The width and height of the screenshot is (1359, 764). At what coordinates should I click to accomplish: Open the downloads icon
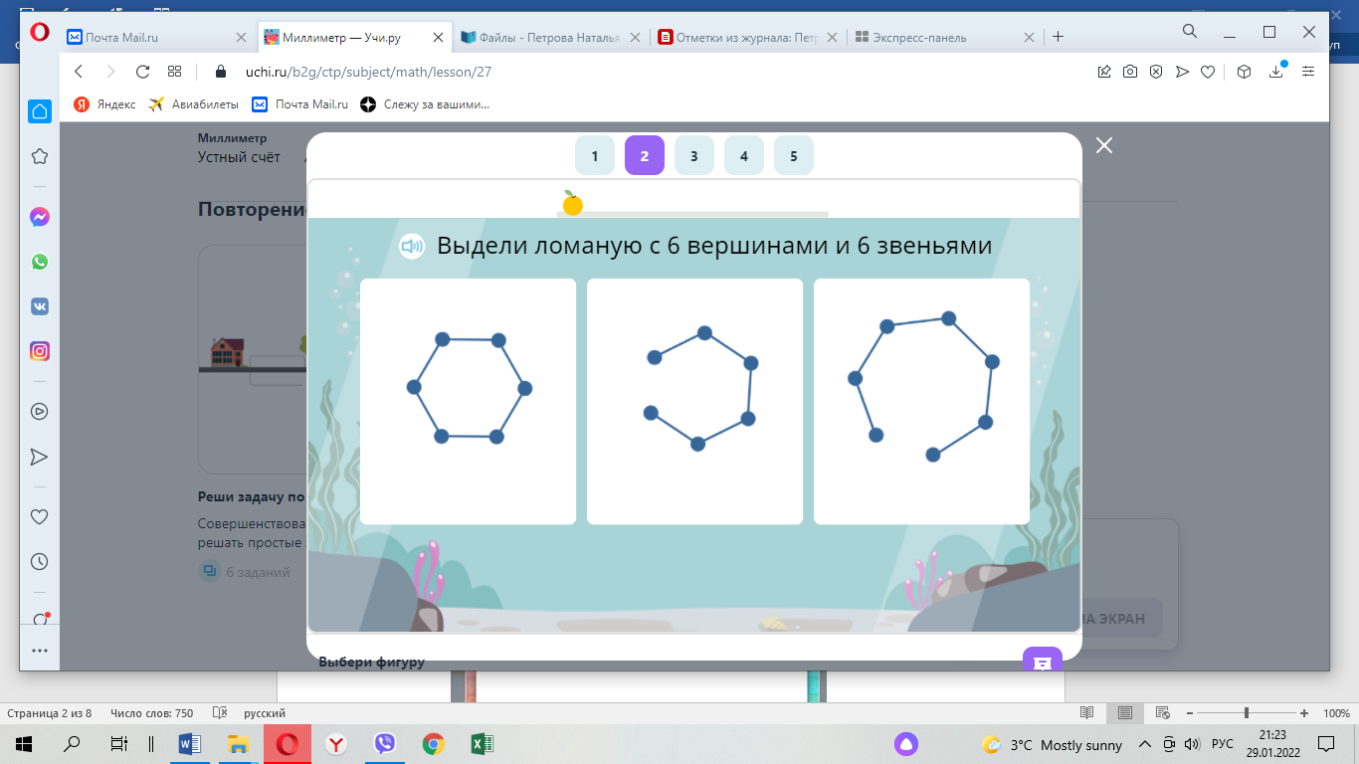1276,72
